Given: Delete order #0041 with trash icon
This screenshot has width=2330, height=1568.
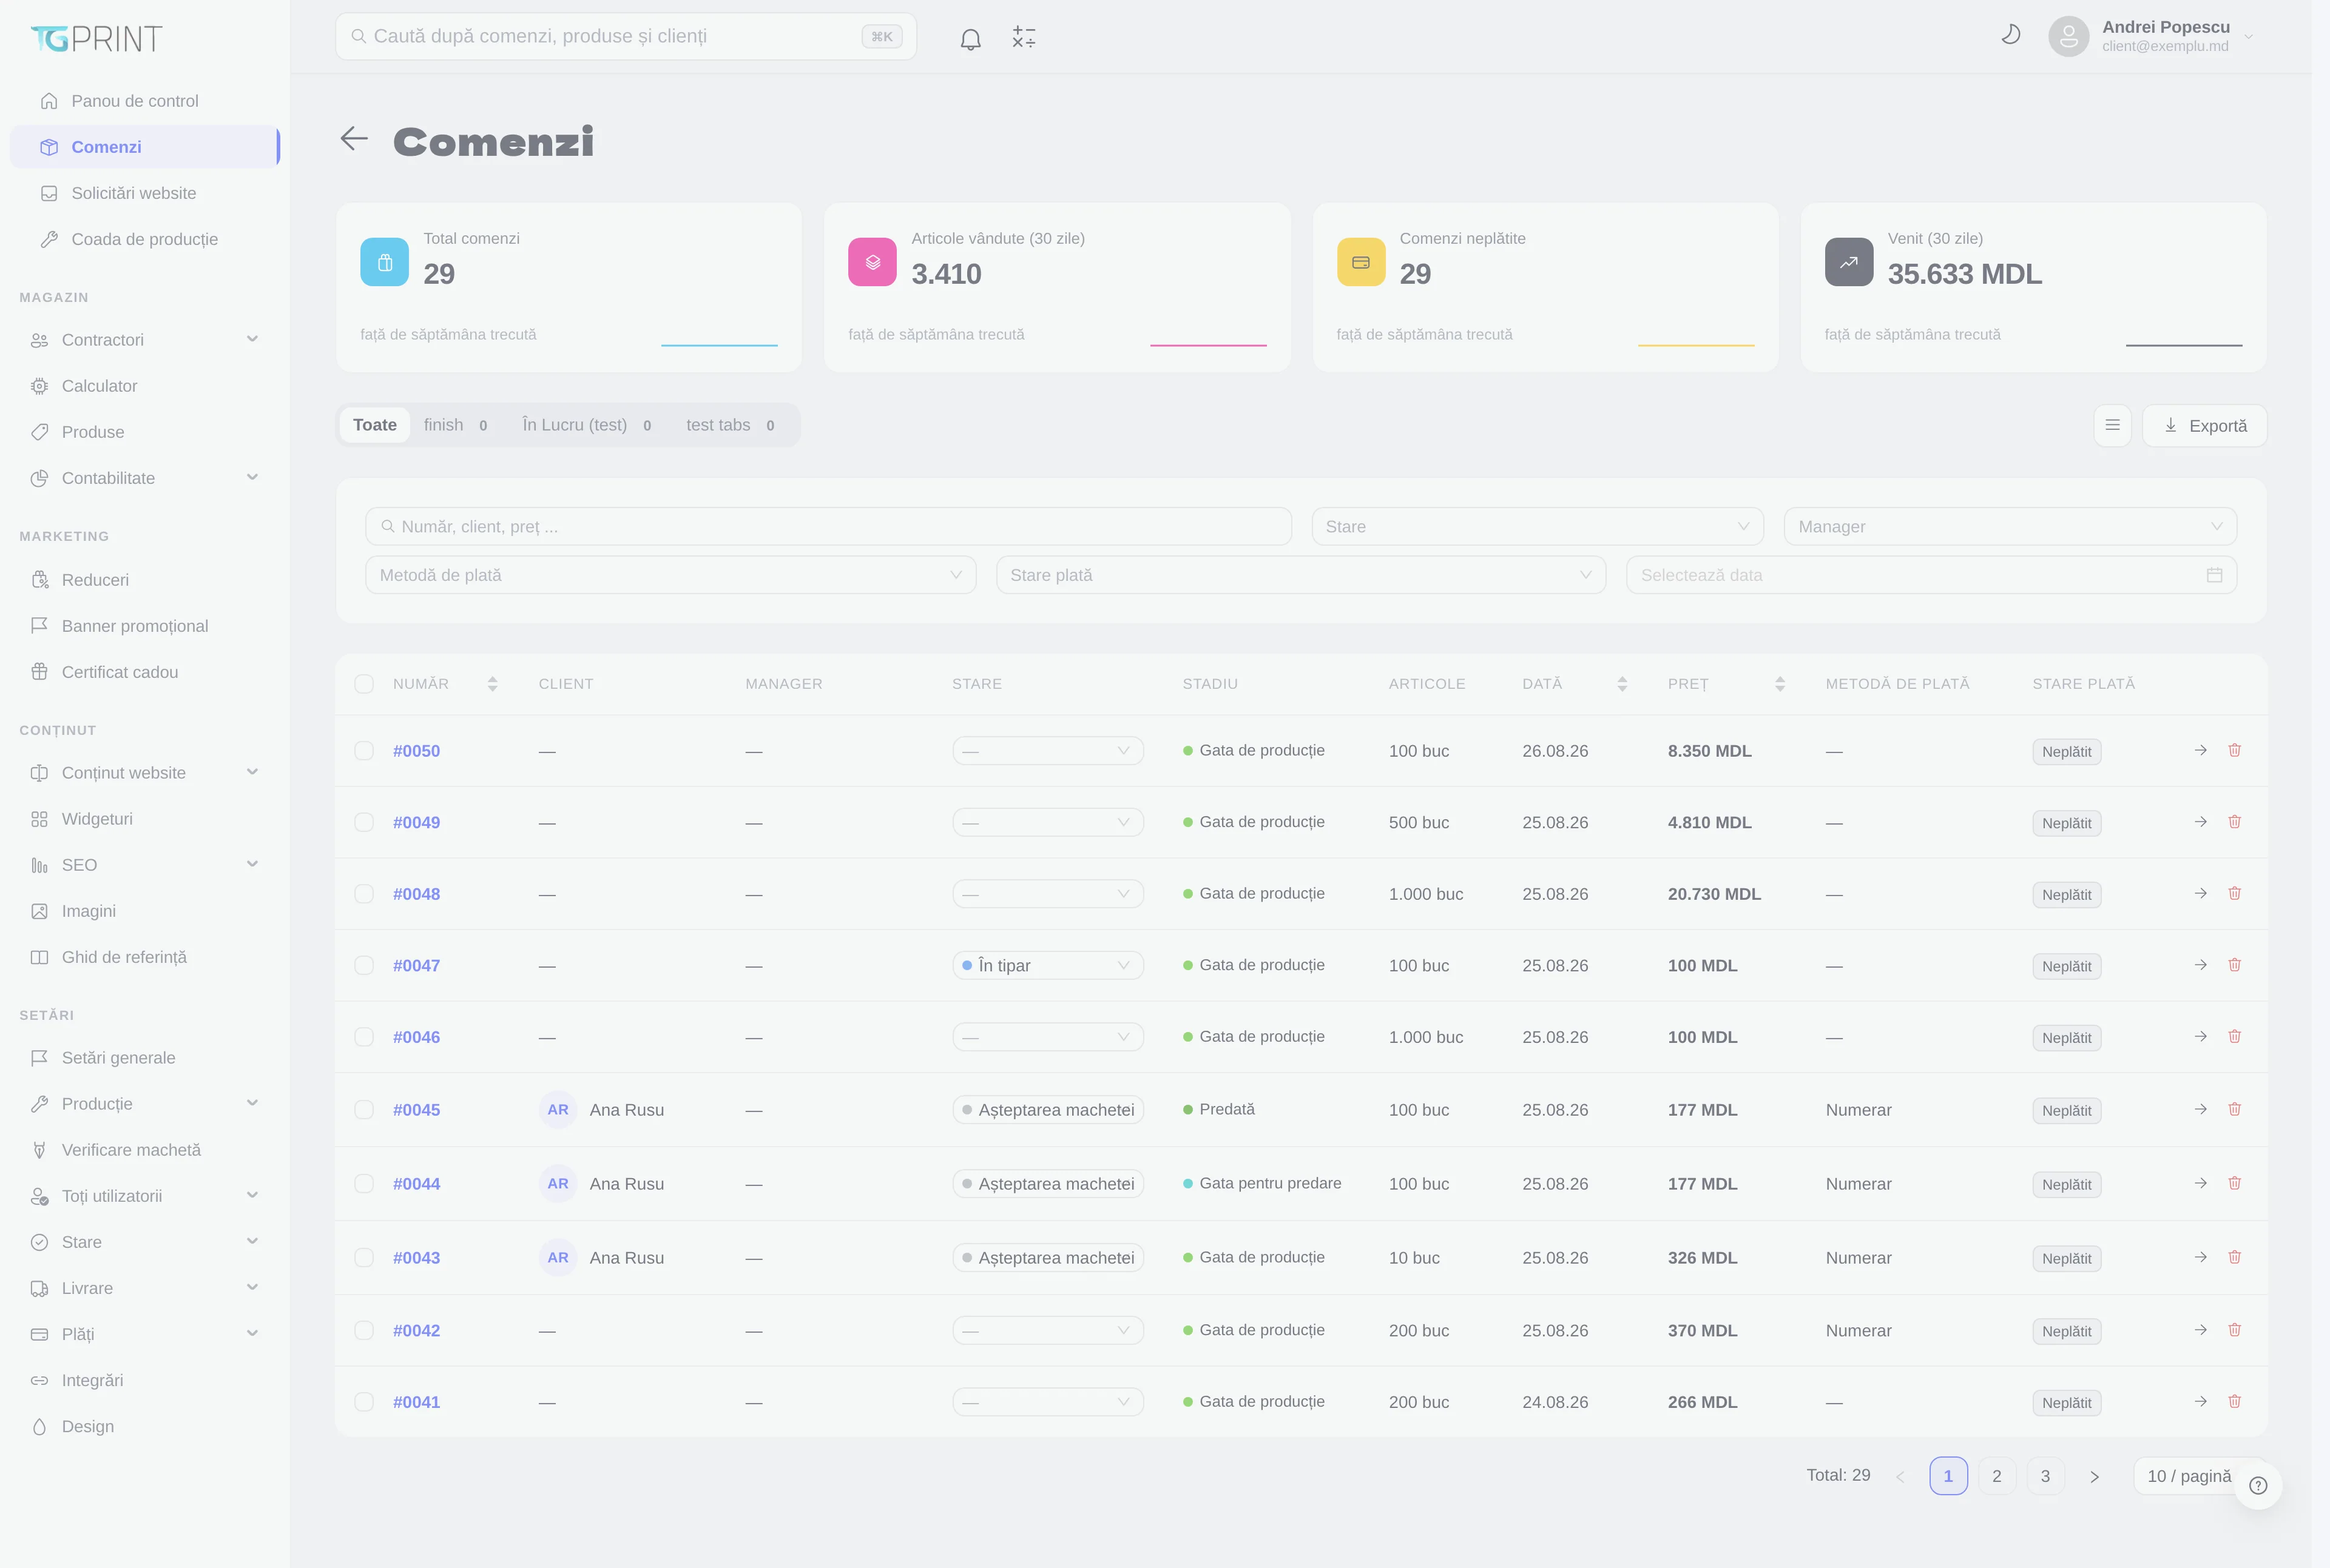Looking at the screenshot, I should 2234,1401.
